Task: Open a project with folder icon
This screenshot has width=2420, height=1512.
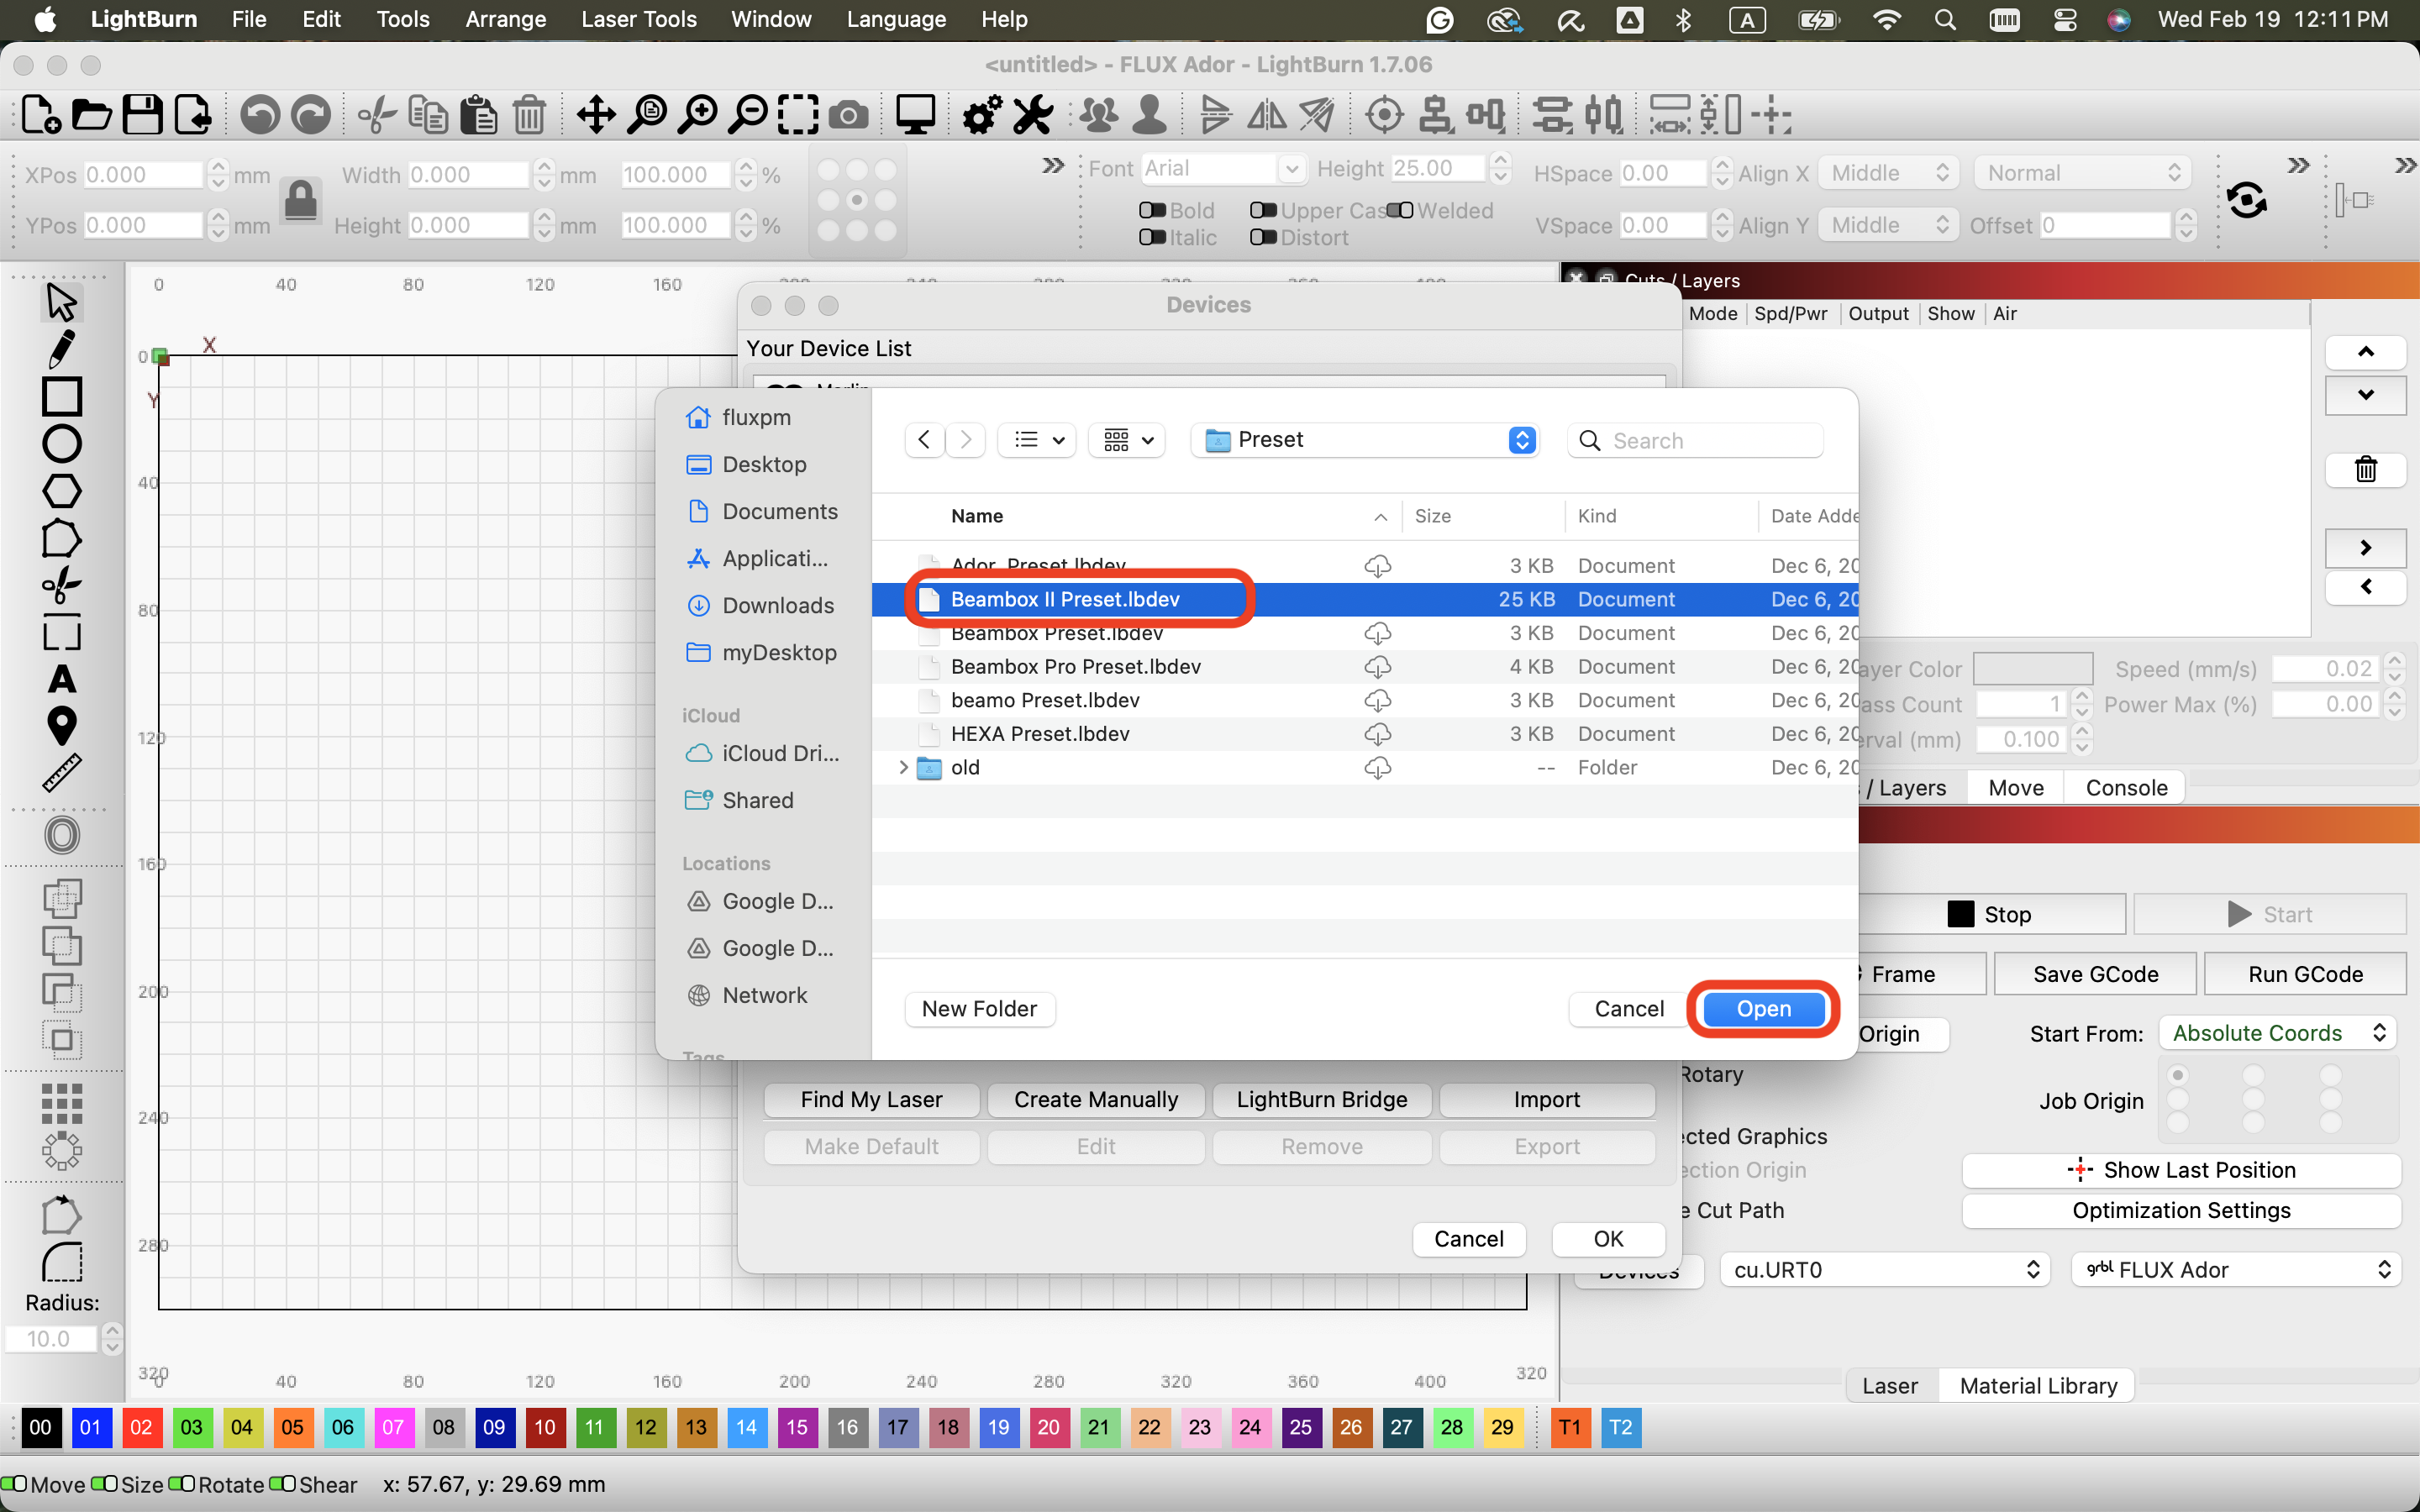Action: [x=91, y=115]
